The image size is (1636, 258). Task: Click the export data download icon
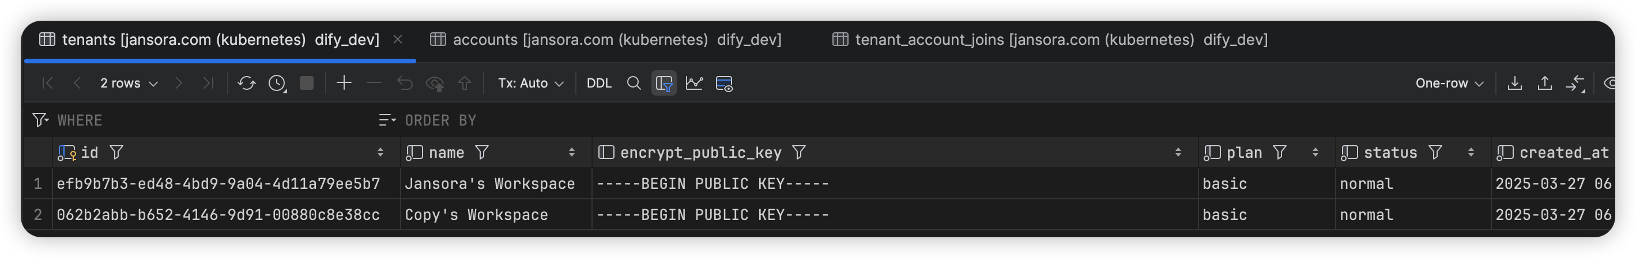pyautogui.click(x=1515, y=83)
